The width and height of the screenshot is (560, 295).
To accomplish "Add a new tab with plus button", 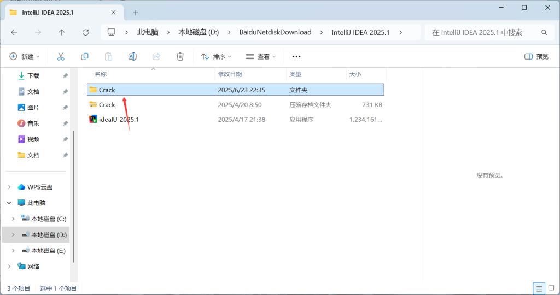I will point(136,13).
